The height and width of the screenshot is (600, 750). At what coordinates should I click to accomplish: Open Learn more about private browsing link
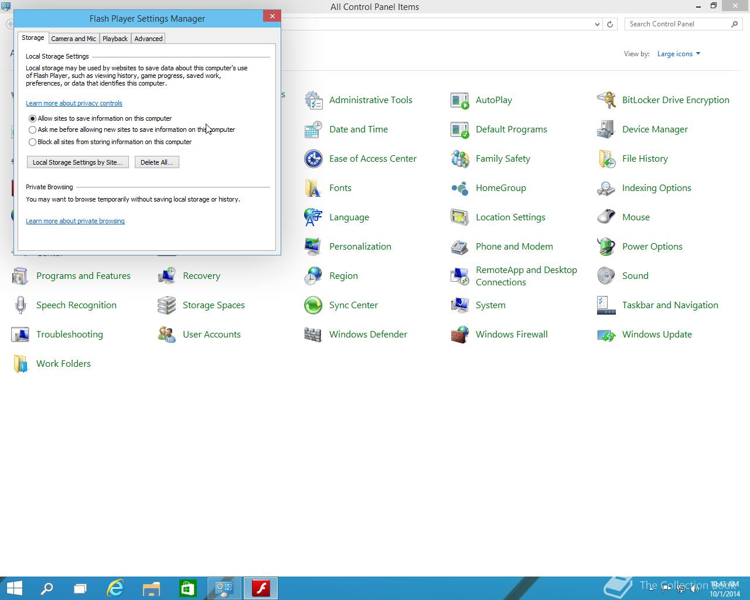point(75,221)
